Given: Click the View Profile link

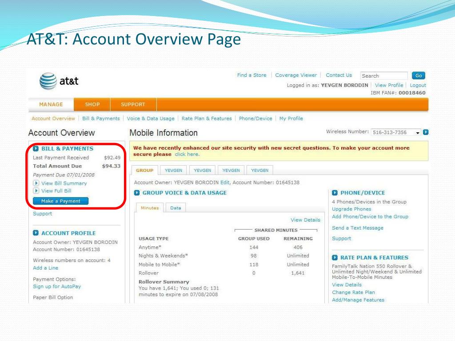Looking at the screenshot, I should point(389,85).
